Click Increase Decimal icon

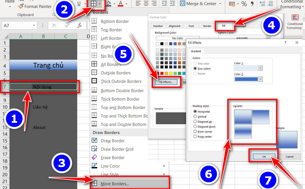pos(262,4)
